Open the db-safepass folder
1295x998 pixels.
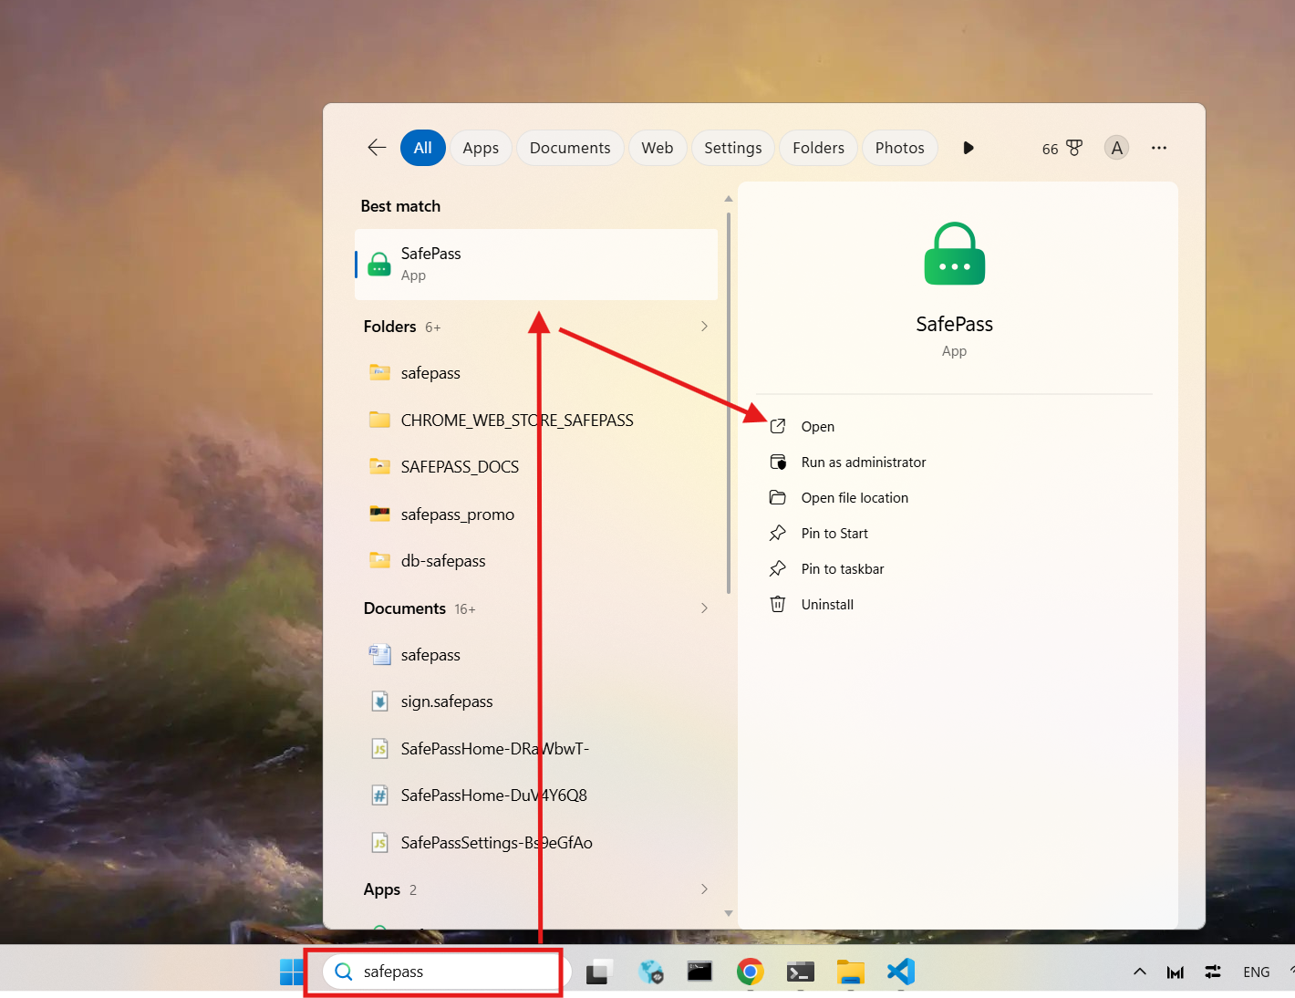(536, 561)
